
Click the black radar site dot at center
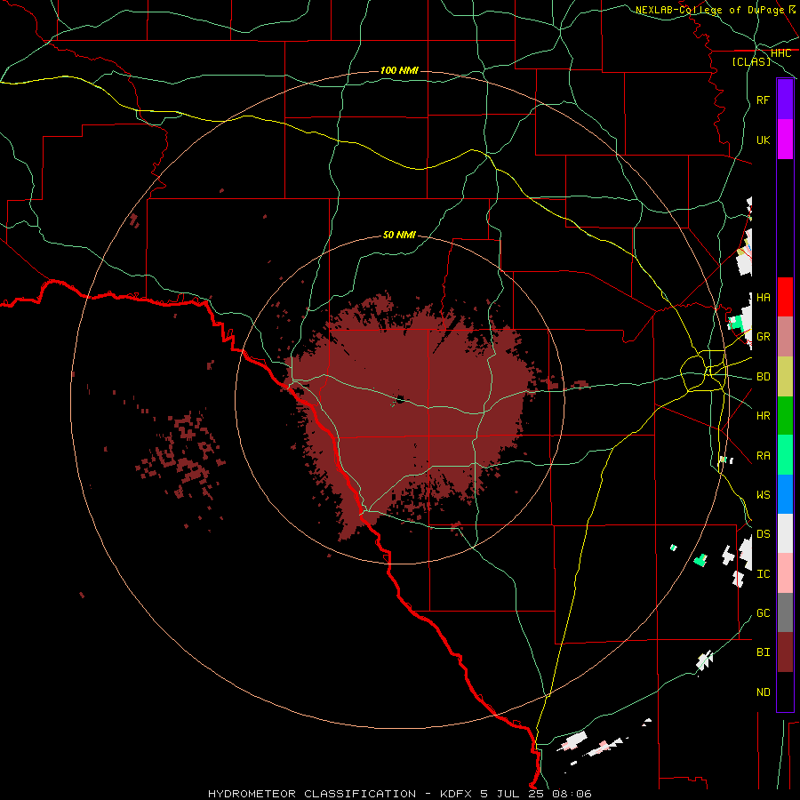[x=400, y=399]
